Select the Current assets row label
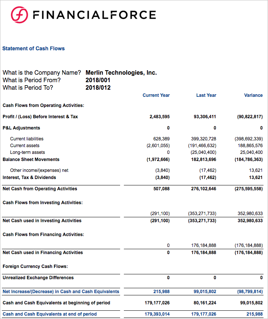The width and height of the screenshot is (268, 319). 25,146
